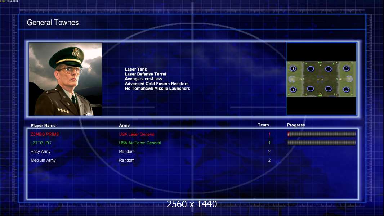Viewport: 384px width, 216px height.
Task: Click start position 2 marker on map
Action: coord(346,90)
